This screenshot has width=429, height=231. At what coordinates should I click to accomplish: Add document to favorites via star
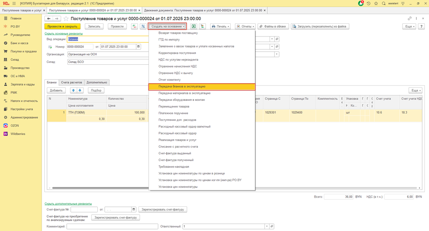pos(66,19)
